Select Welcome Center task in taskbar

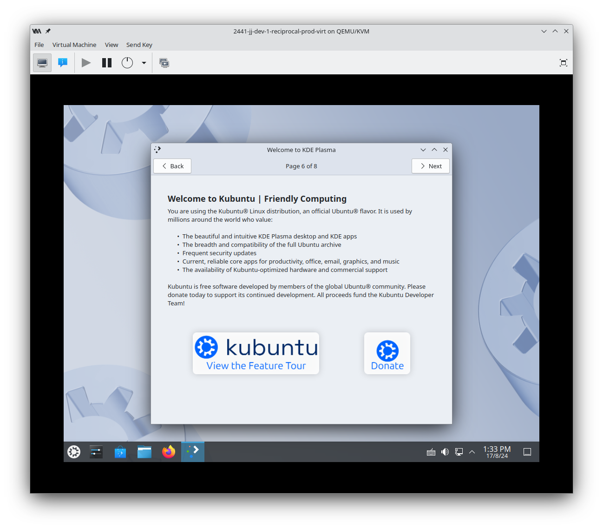(193, 452)
